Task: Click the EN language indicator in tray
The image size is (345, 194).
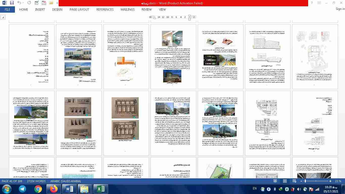Action: [x=255, y=188]
